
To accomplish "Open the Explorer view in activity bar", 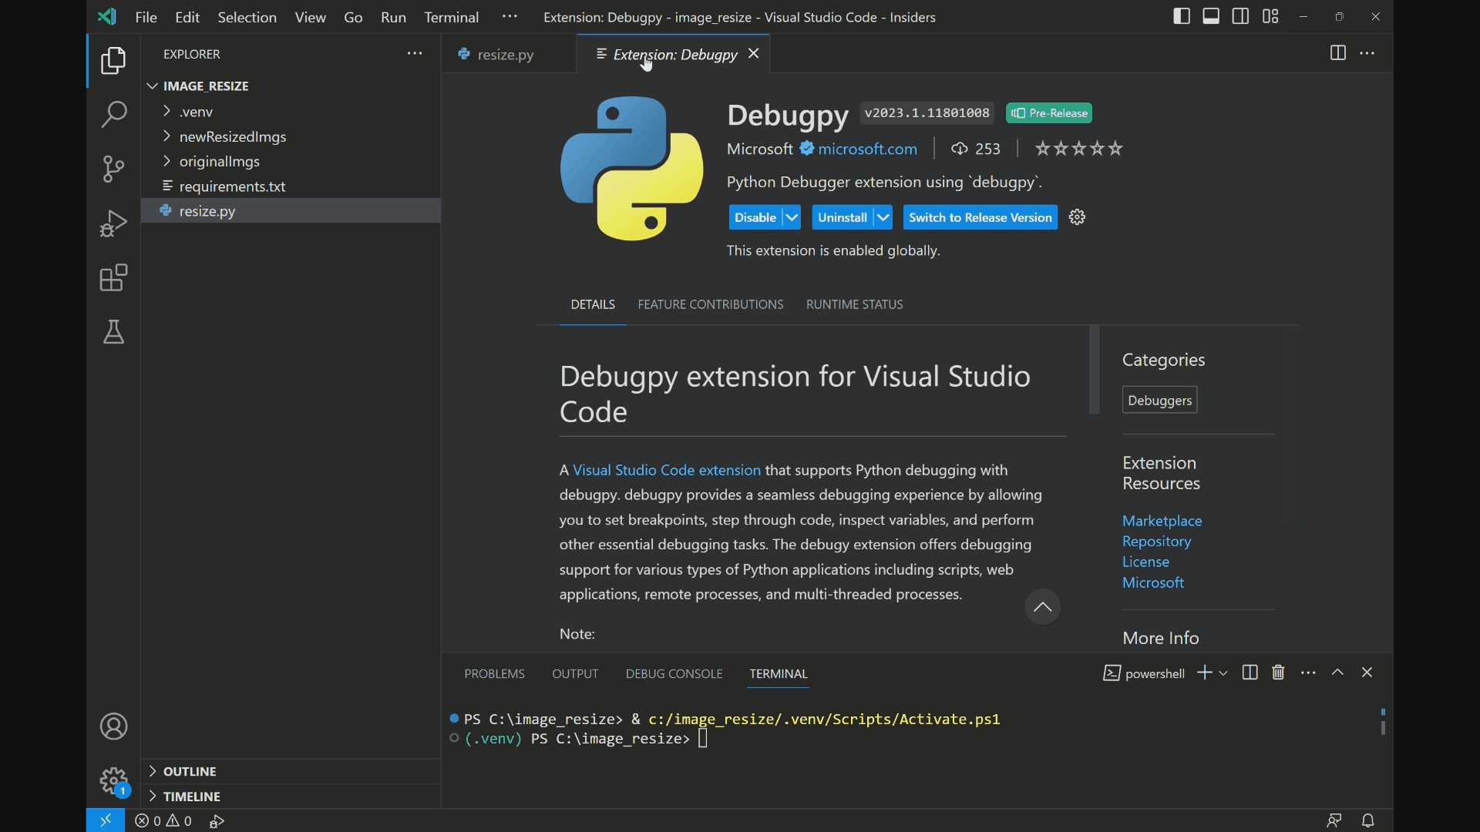I will point(113,61).
